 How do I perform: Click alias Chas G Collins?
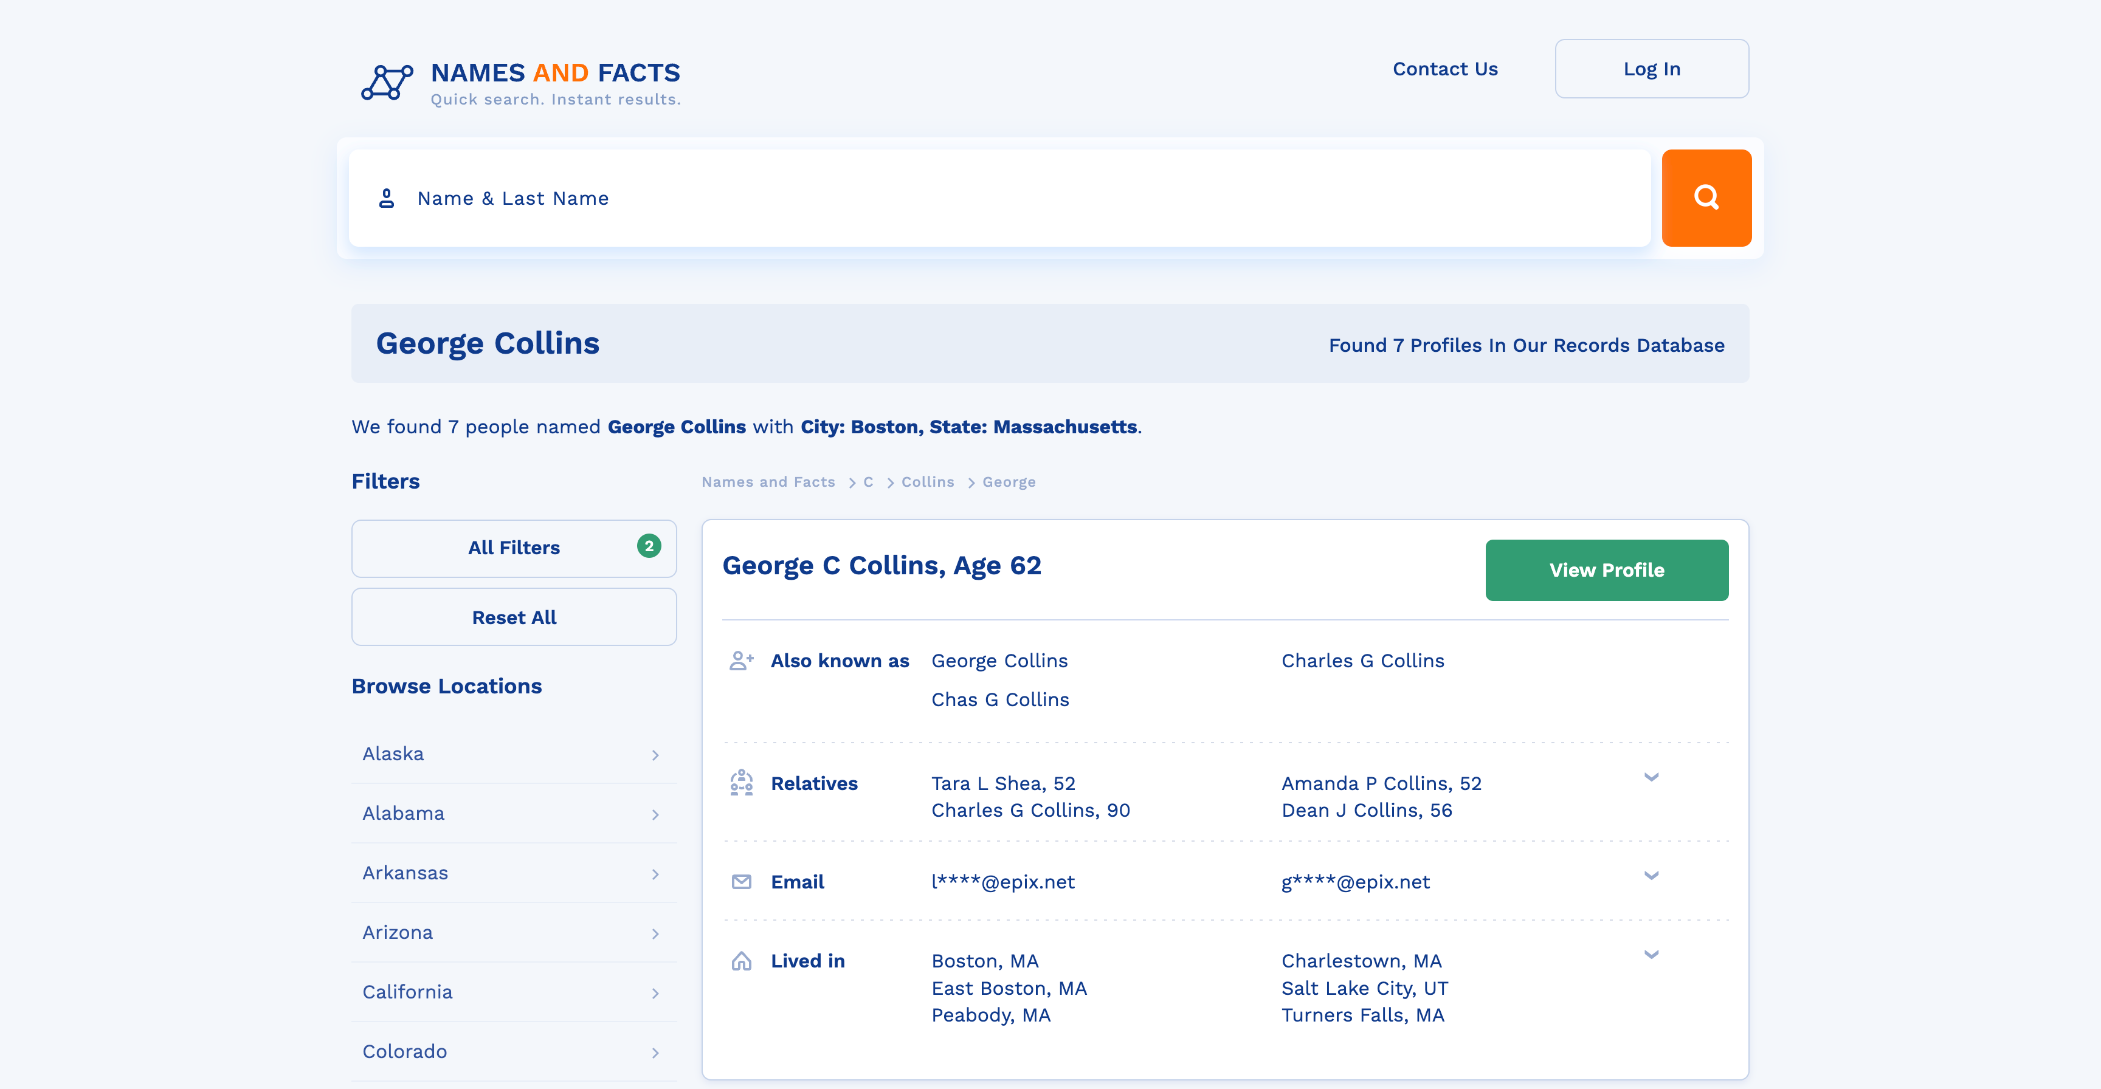pos(1000,700)
